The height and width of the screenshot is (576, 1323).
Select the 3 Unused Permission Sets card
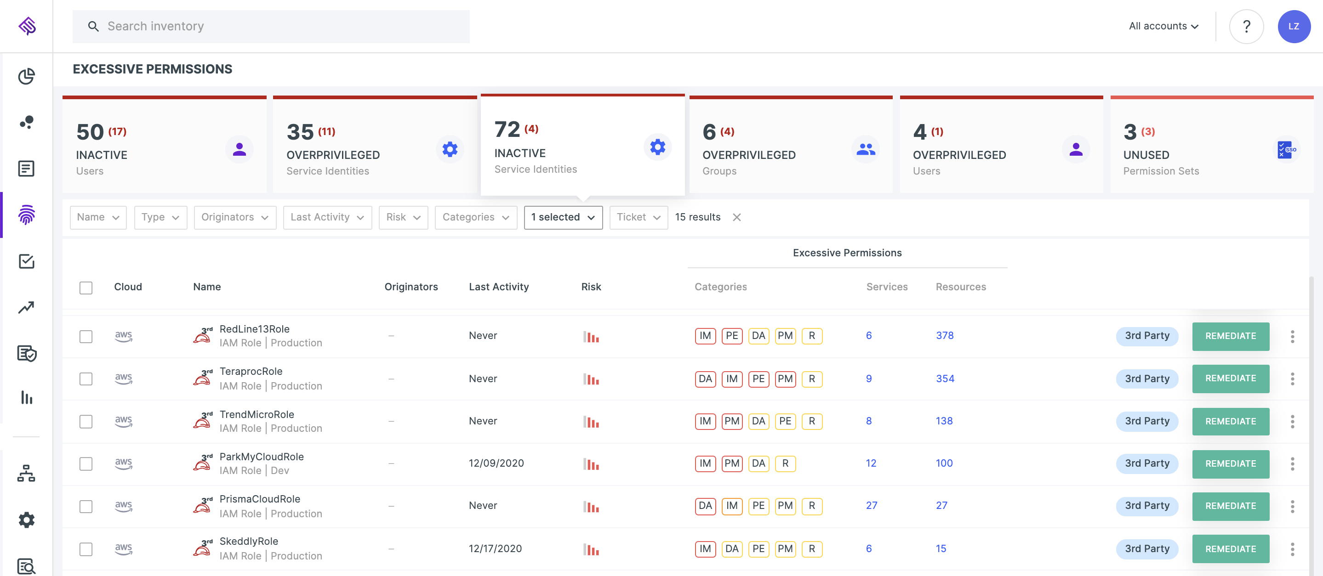point(1212,145)
